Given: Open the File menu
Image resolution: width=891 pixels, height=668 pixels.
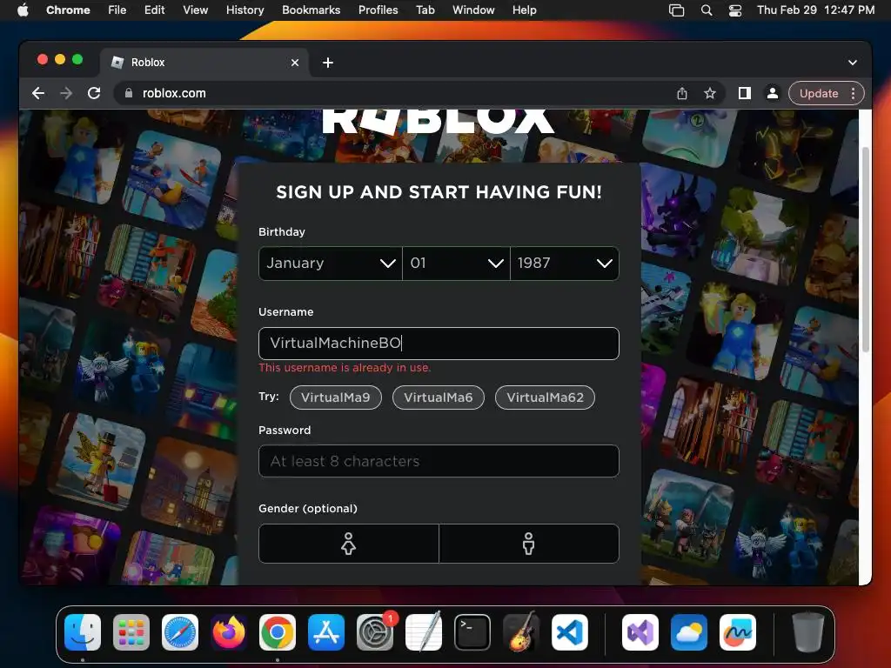Looking at the screenshot, I should (x=117, y=10).
